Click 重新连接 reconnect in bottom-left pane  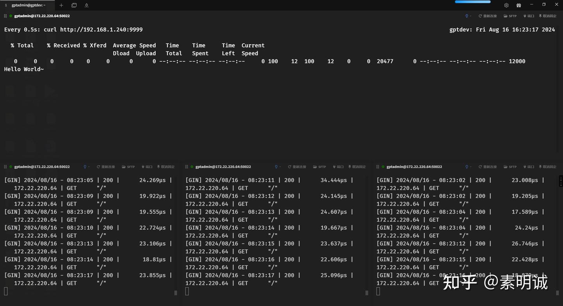tap(106, 167)
